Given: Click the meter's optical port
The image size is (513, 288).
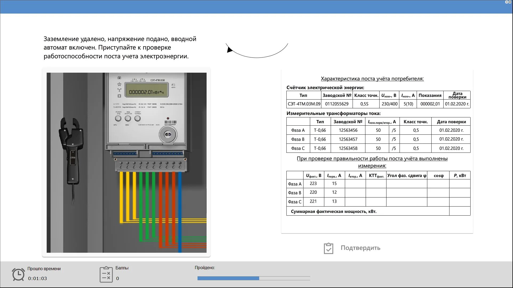Looking at the screenshot, I should [x=168, y=134].
